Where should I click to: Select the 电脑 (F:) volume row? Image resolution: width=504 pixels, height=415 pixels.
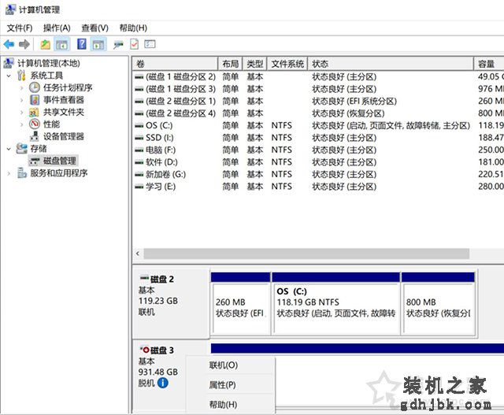click(x=318, y=150)
